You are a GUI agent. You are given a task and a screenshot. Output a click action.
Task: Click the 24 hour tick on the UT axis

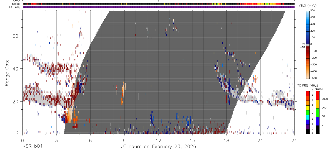[294, 140]
